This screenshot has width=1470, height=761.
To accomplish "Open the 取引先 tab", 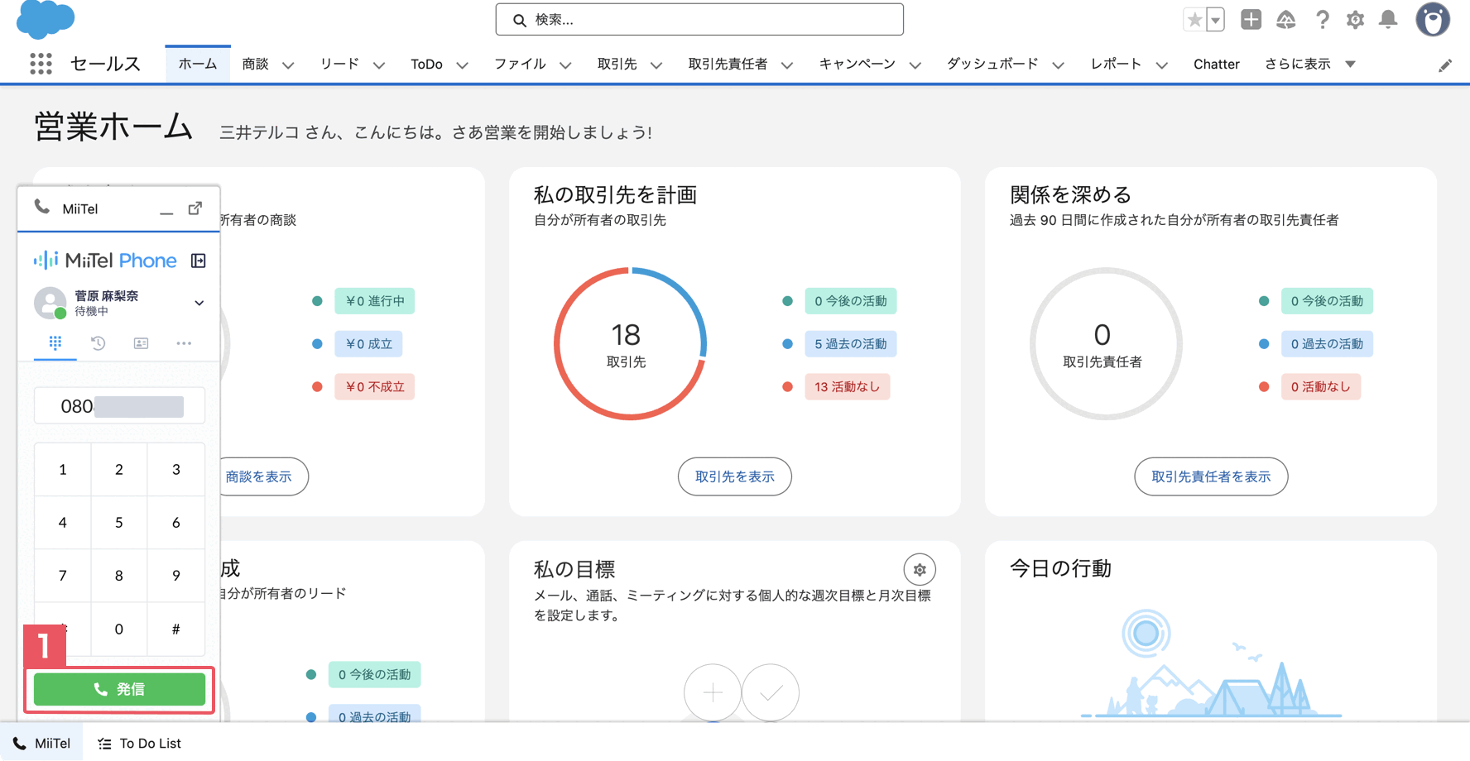I will (x=617, y=64).
